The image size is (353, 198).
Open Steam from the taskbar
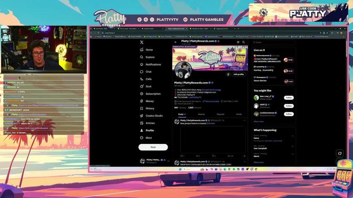(238, 169)
